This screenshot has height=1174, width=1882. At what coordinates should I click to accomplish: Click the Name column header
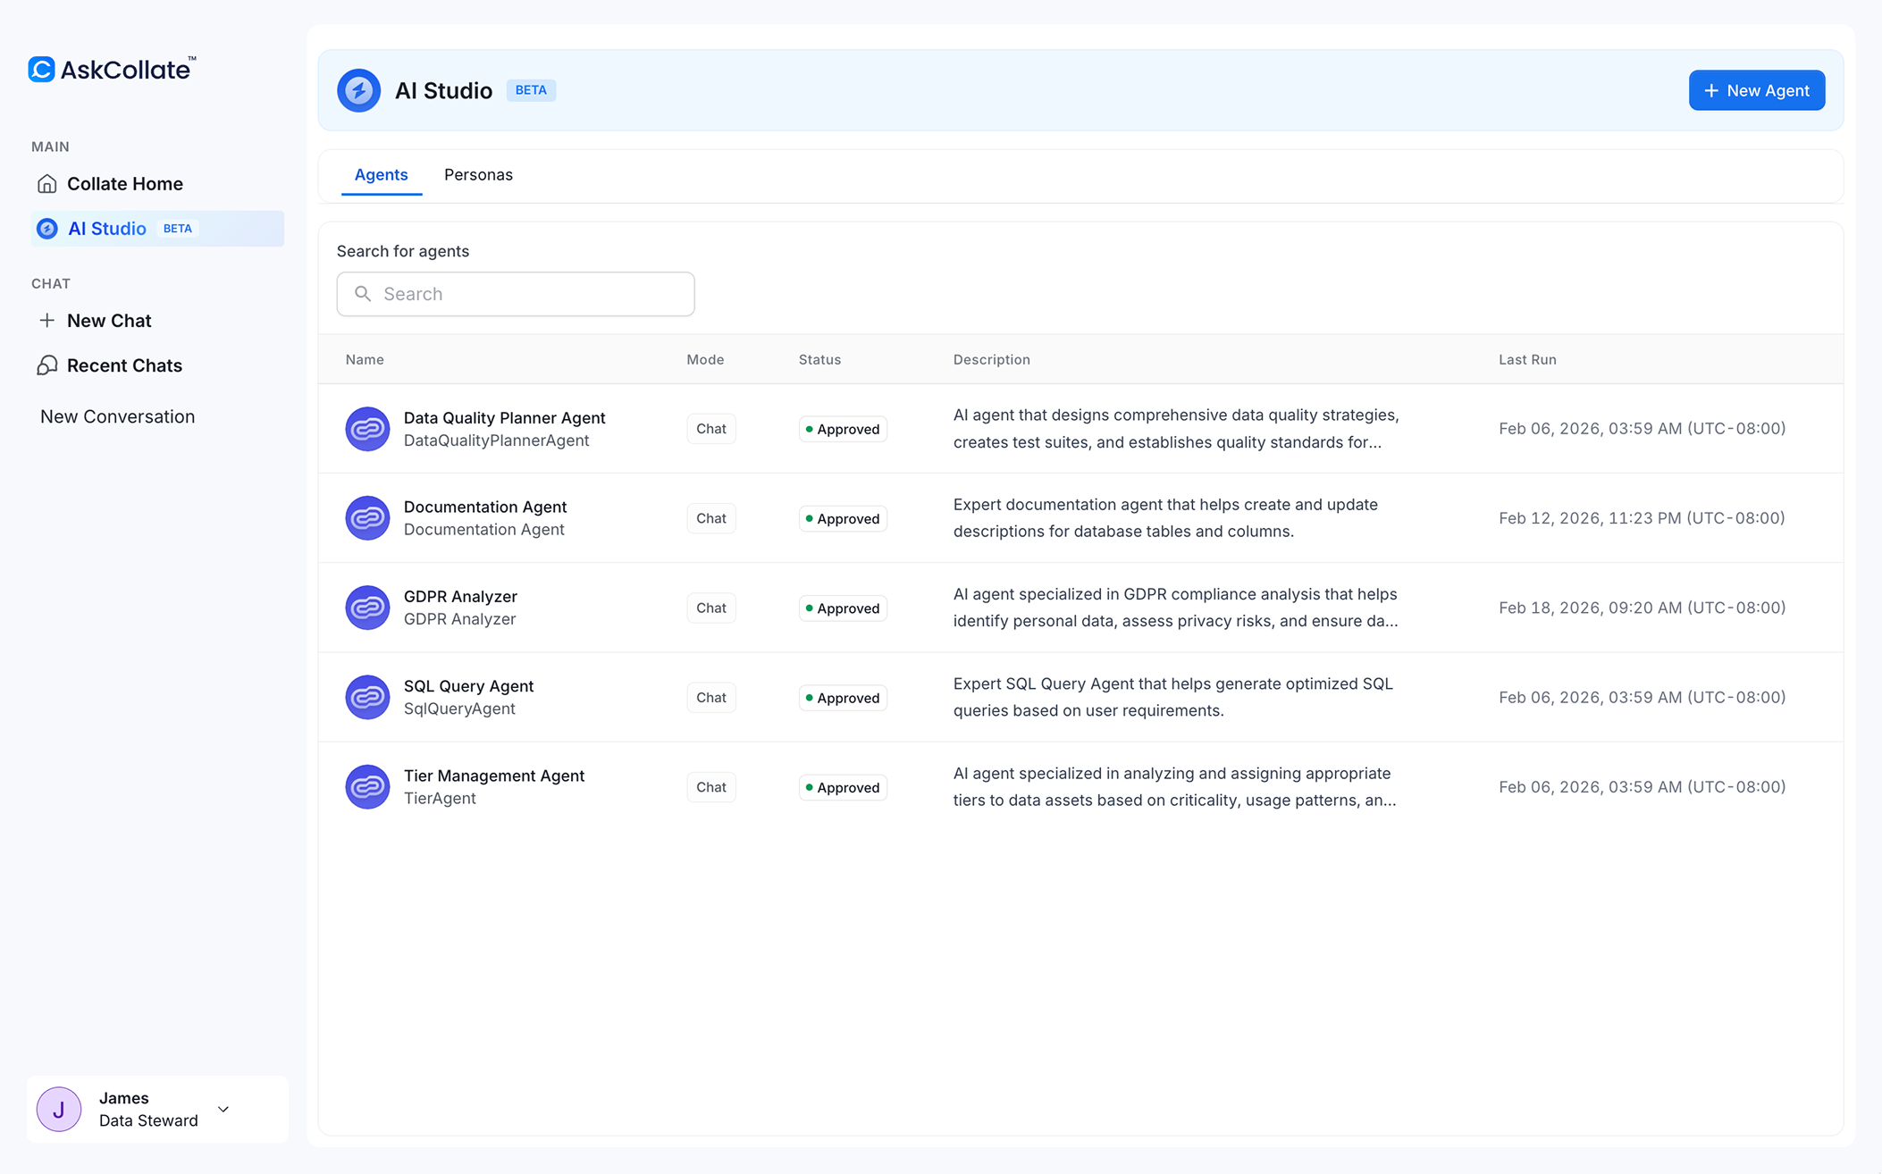(365, 359)
